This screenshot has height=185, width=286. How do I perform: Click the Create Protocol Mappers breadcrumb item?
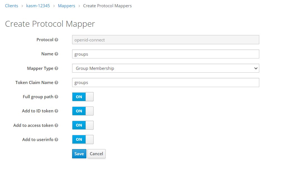pyautogui.click(x=107, y=6)
